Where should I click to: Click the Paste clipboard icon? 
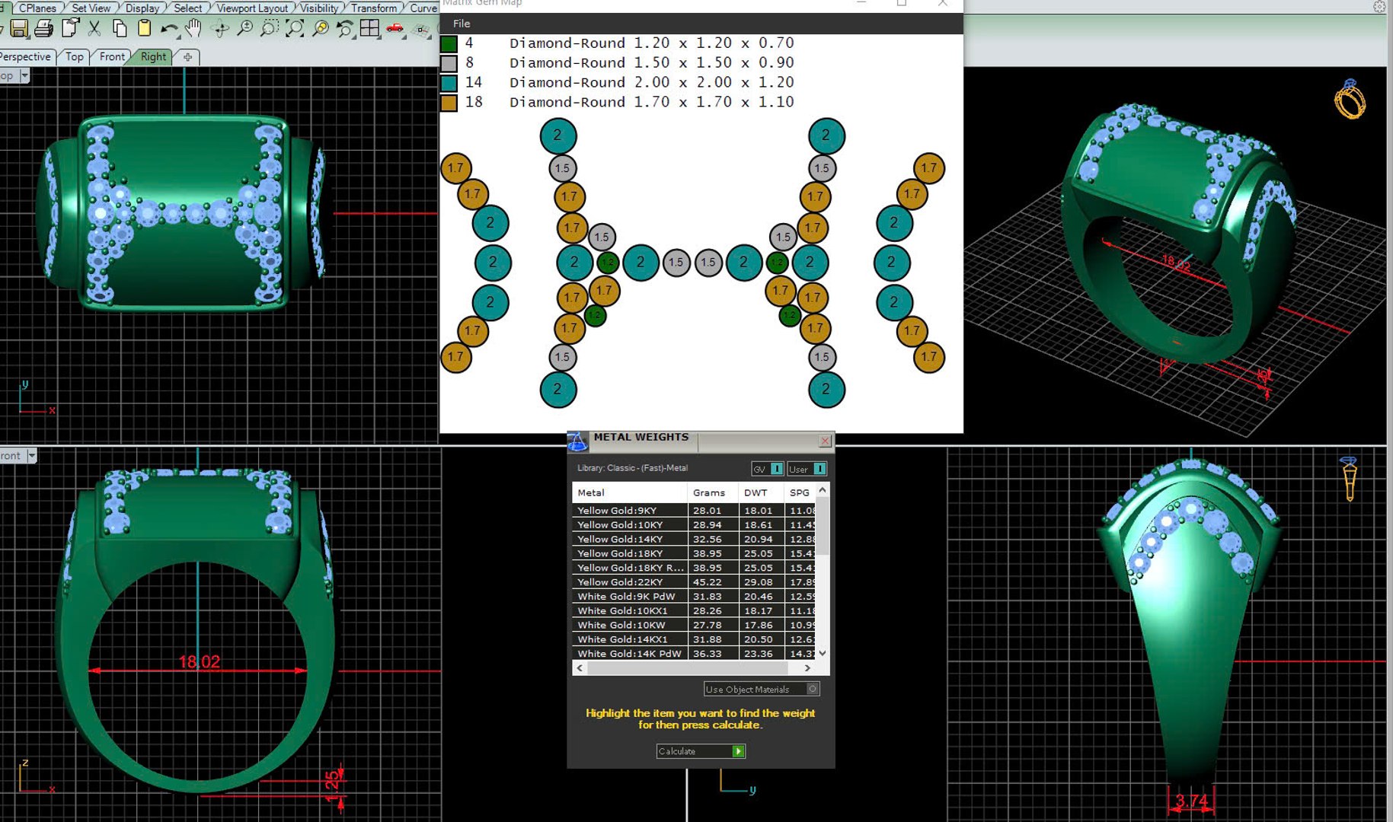click(x=144, y=29)
